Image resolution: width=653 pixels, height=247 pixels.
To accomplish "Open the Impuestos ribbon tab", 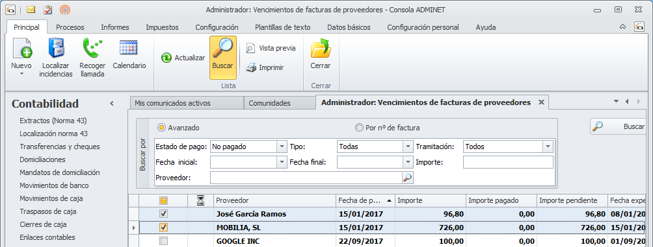I will [x=162, y=27].
